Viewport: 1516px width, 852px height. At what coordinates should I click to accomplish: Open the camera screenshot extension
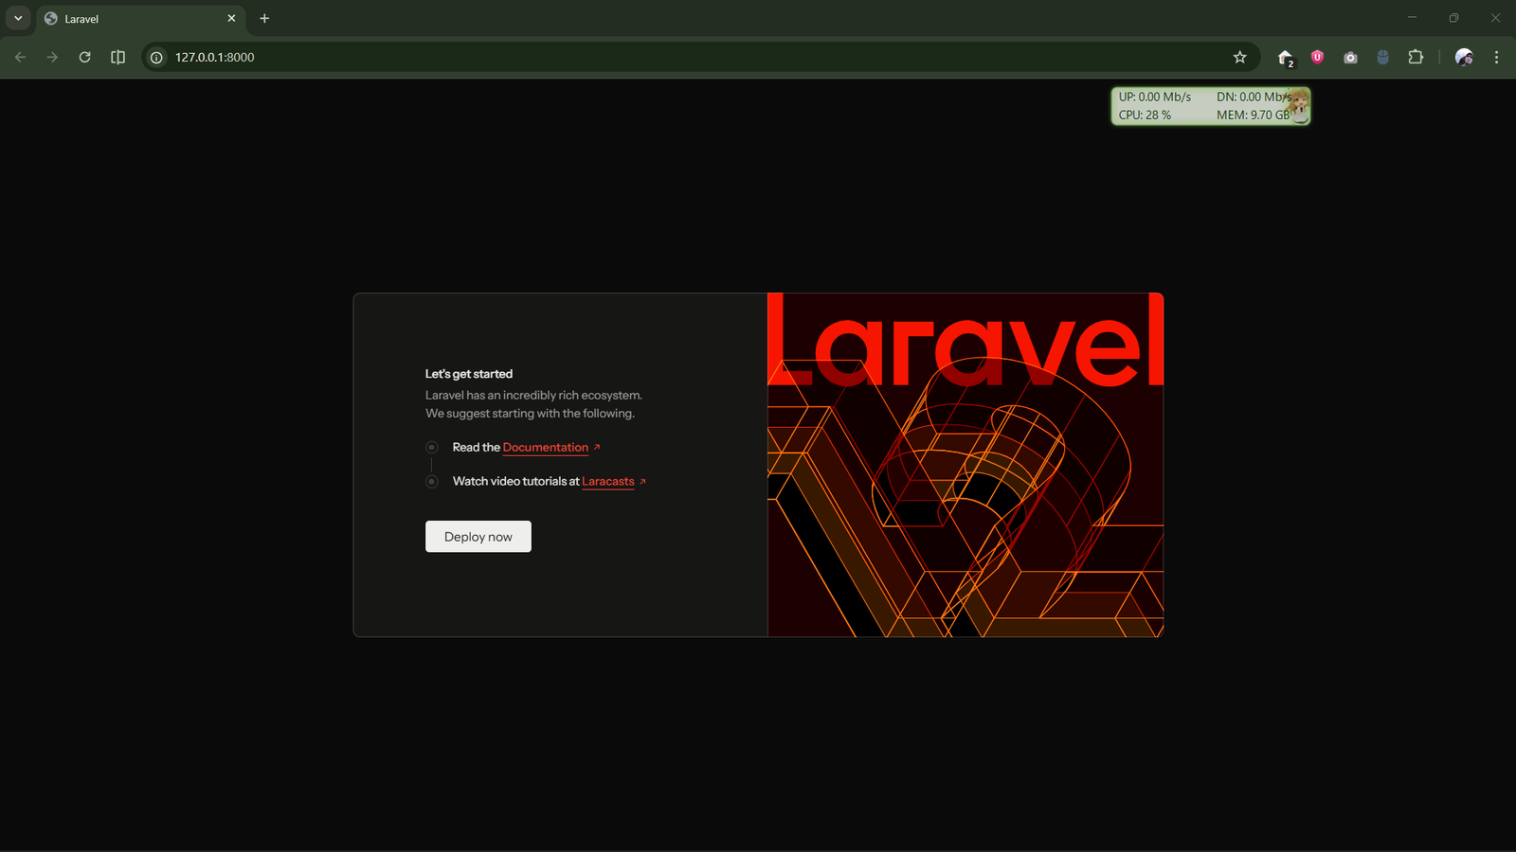point(1350,57)
